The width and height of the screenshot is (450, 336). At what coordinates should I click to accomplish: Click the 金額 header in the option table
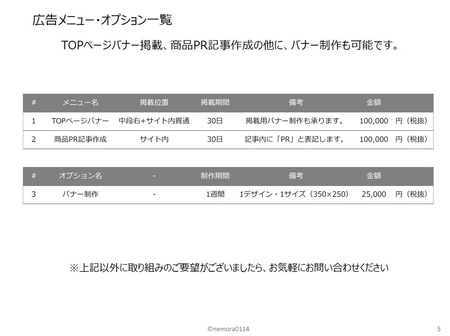[374, 176]
